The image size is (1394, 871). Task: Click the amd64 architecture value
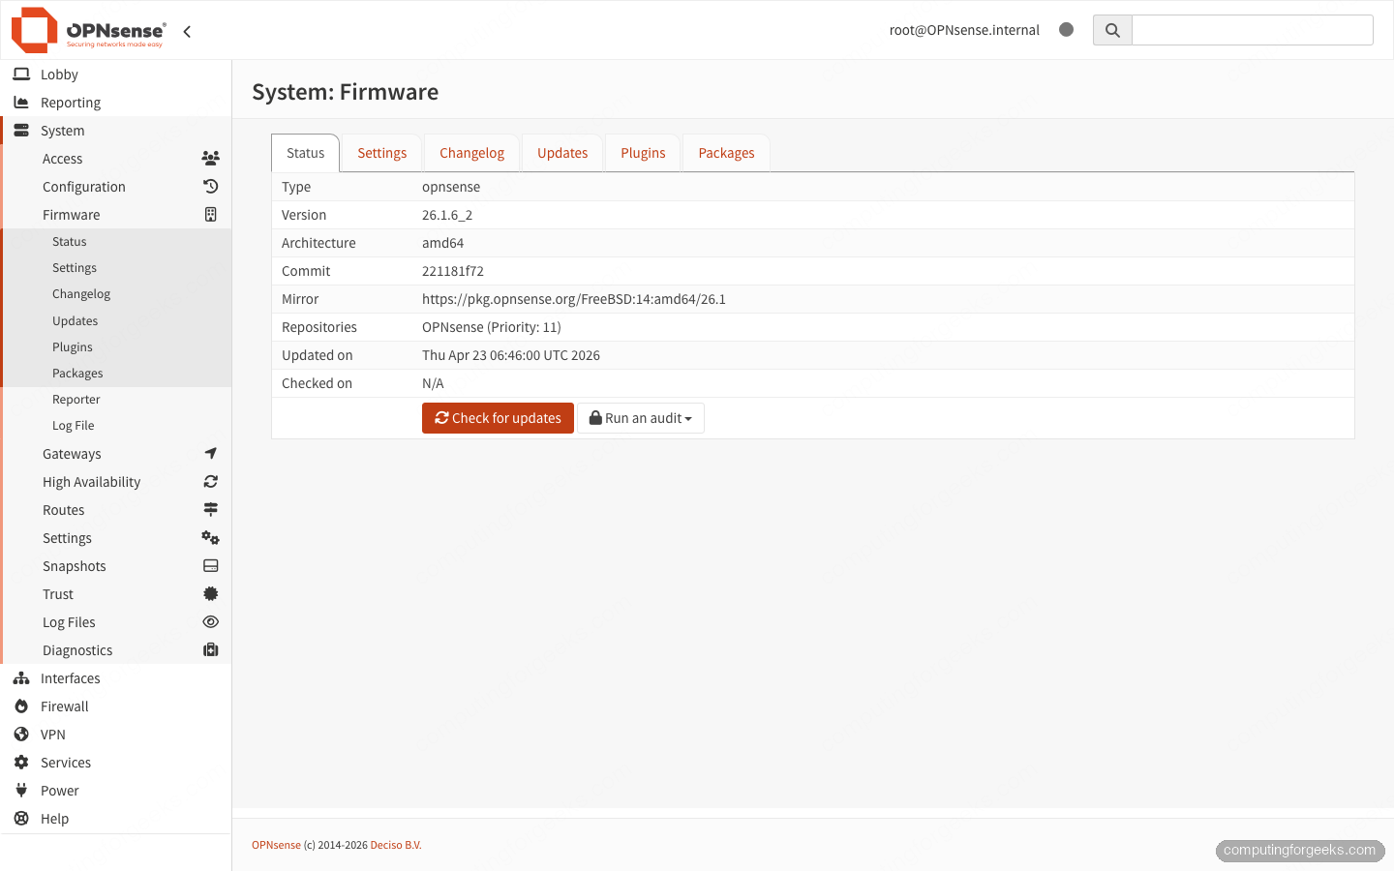[442, 243]
